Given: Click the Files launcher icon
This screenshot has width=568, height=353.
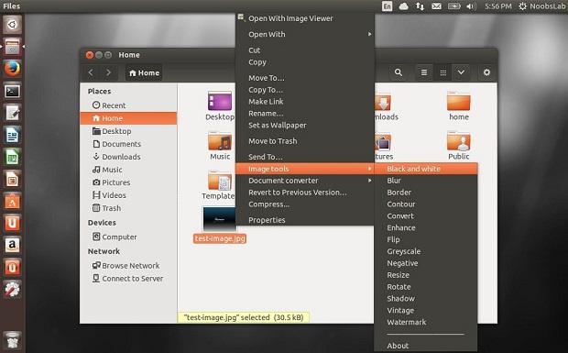Looking at the screenshot, I should (12, 47).
